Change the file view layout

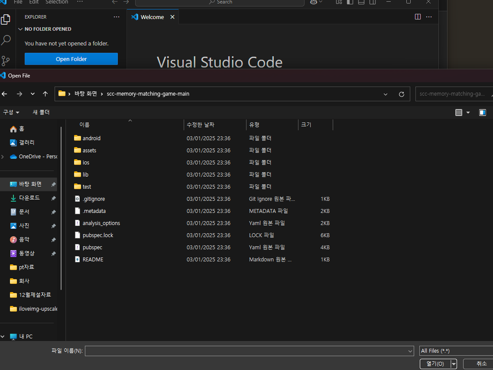[x=459, y=113]
